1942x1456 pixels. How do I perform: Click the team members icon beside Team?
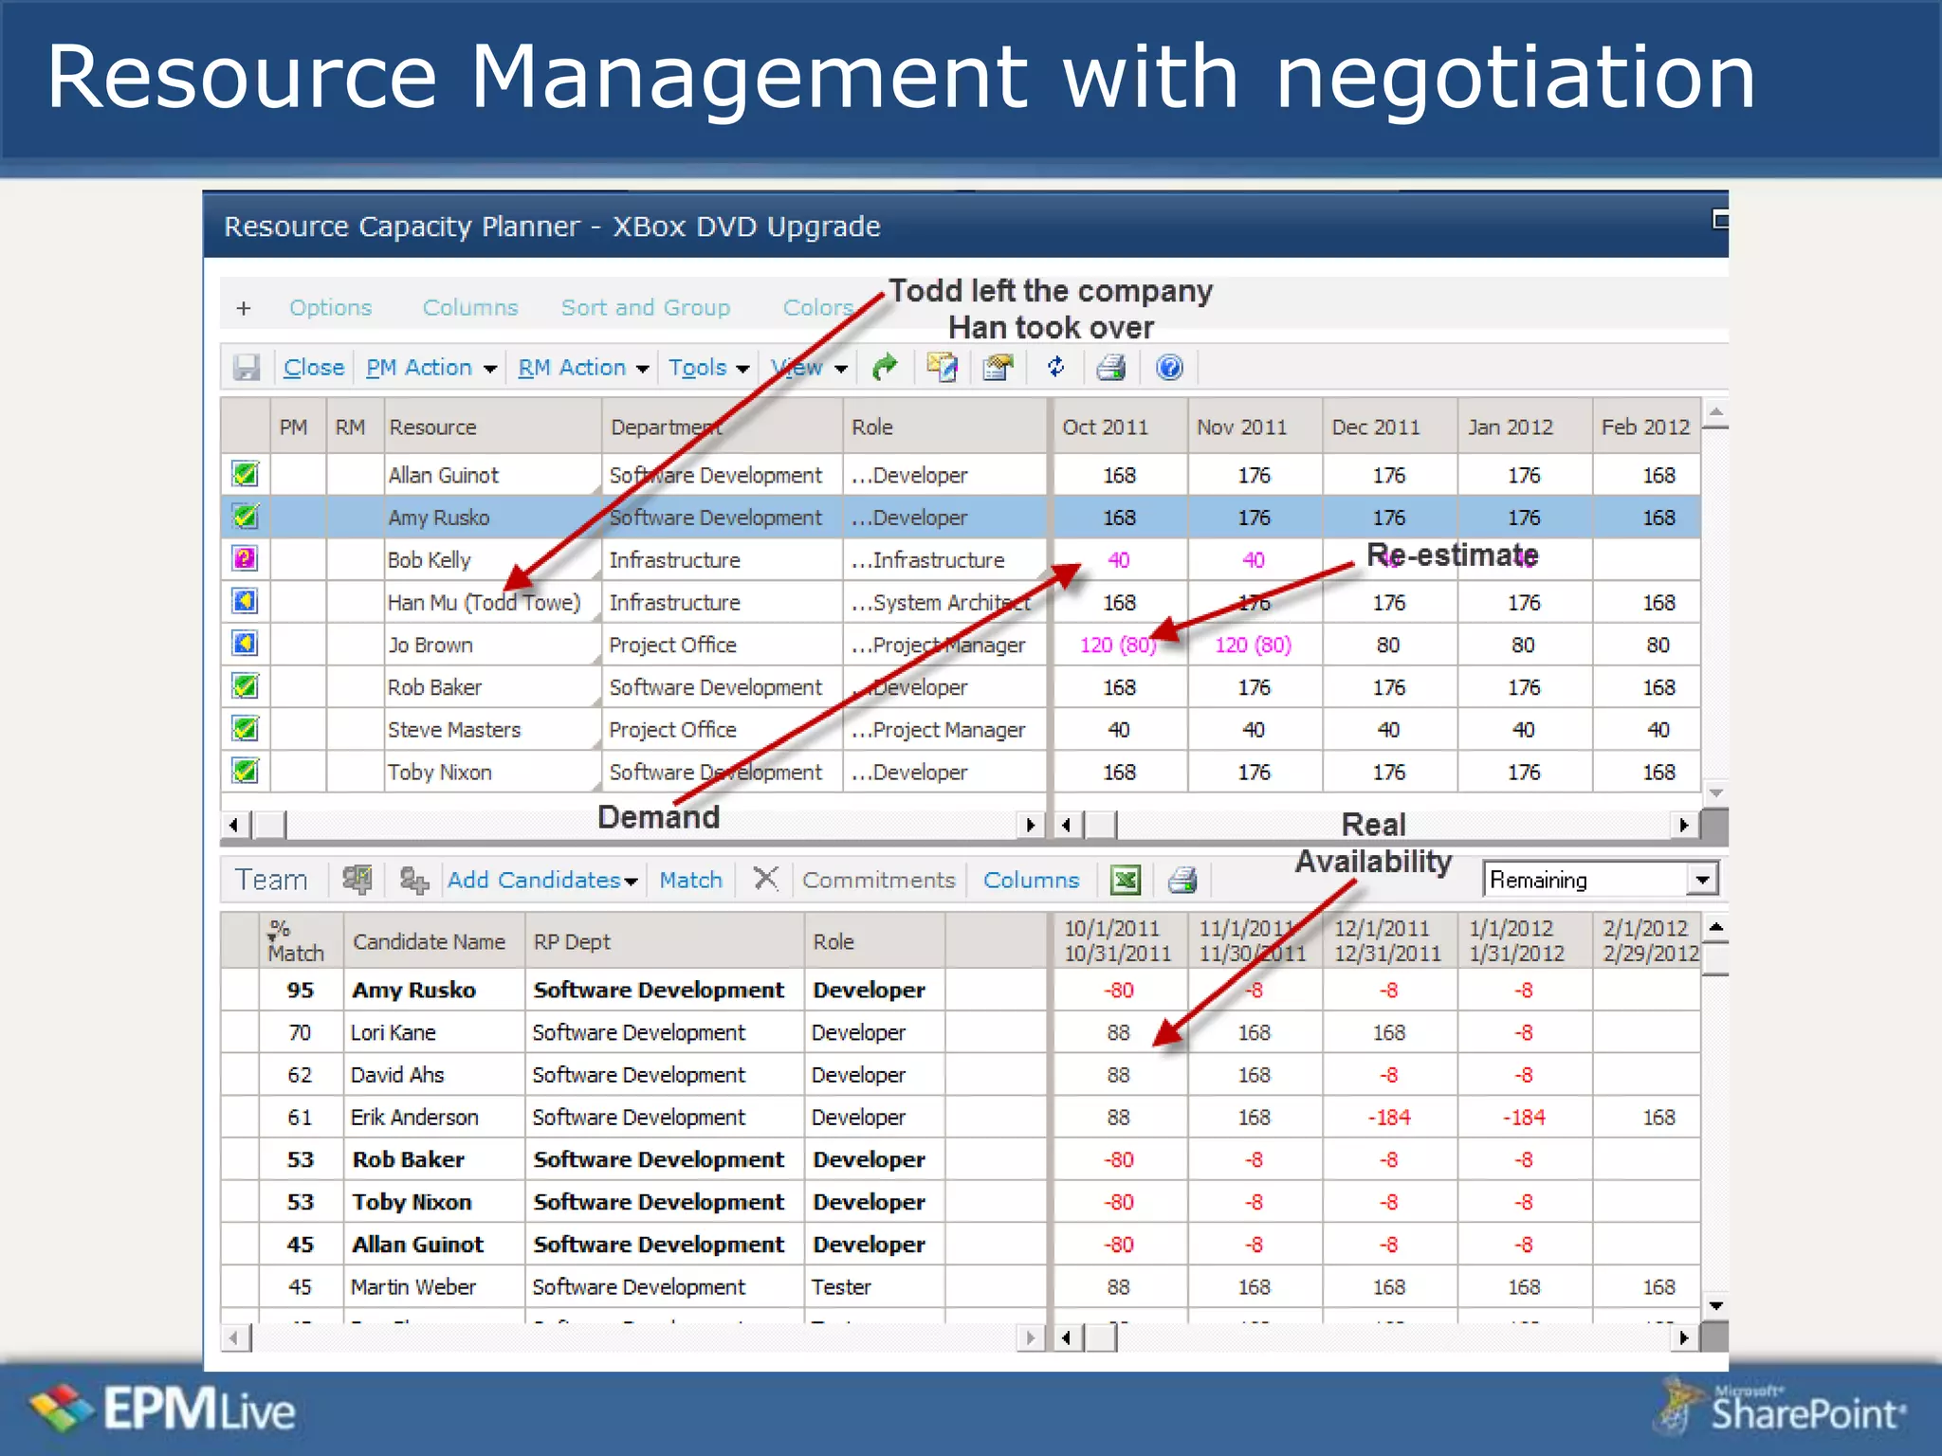point(357,880)
